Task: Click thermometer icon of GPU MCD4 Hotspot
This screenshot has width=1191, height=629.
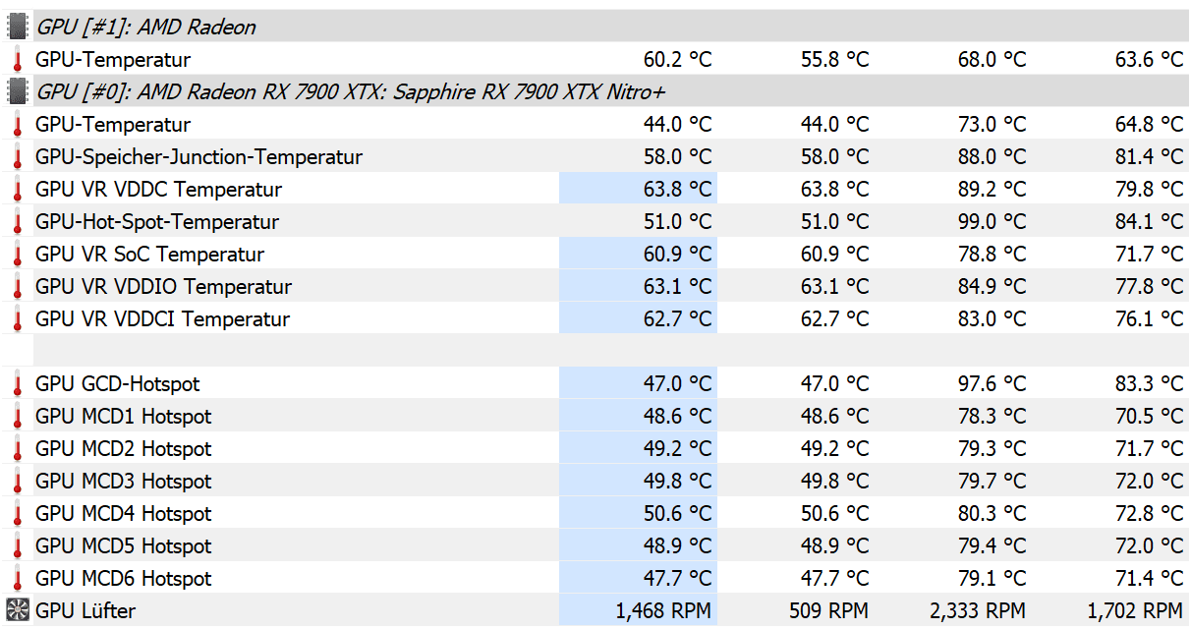Action: coord(18,514)
